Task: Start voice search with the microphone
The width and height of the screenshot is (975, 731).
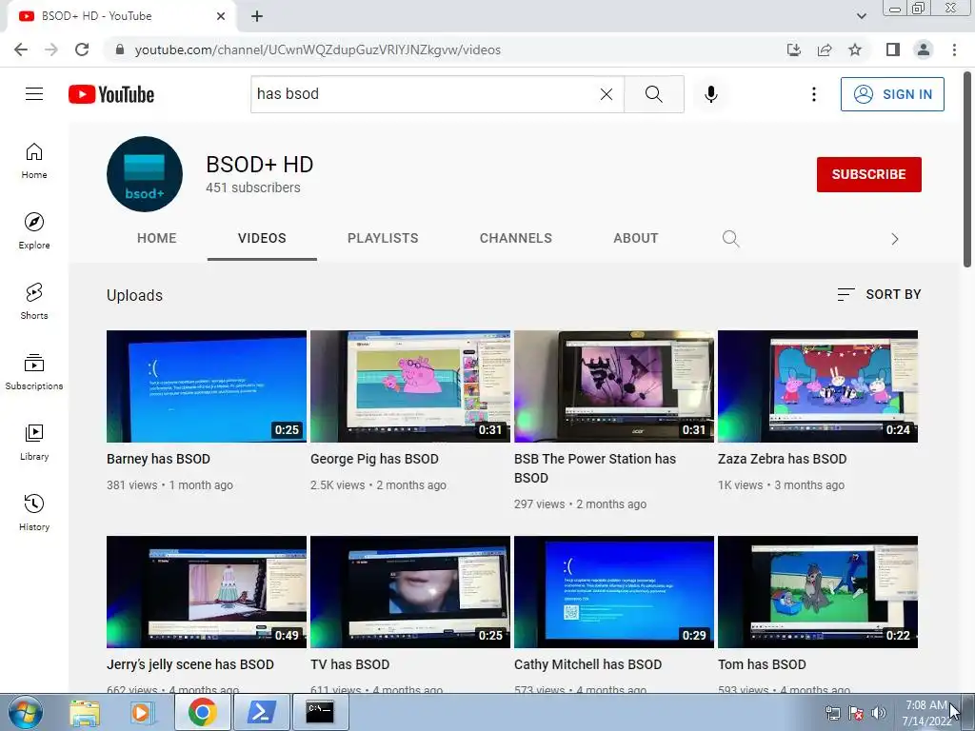Action: (x=710, y=94)
